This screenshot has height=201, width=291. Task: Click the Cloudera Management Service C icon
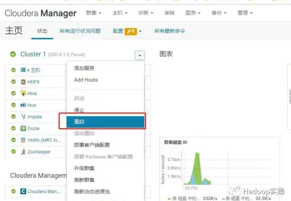pyautogui.click(x=23, y=192)
